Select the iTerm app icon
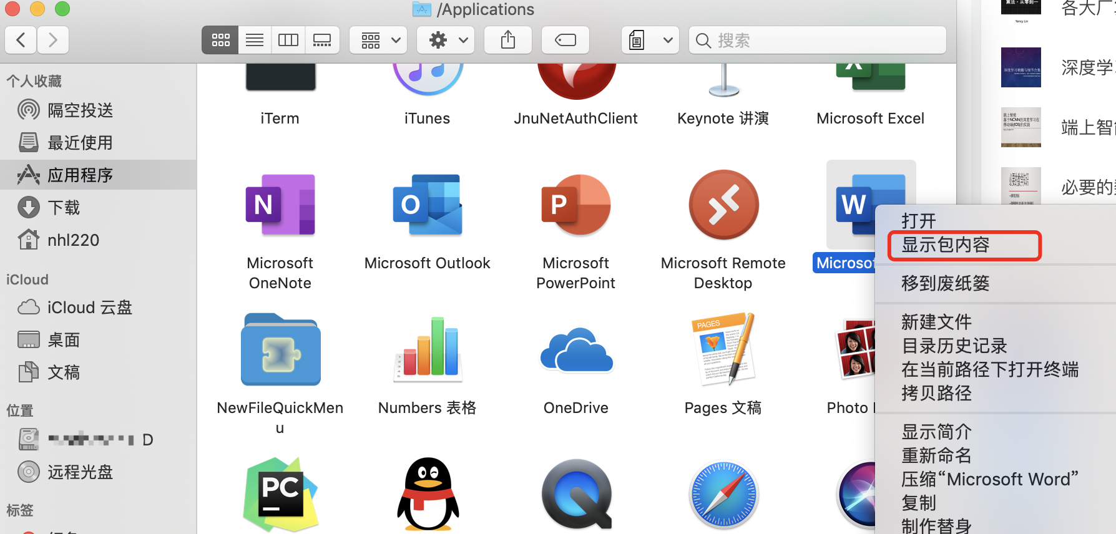Viewport: 1116px width, 534px height. click(x=280, y=77)
